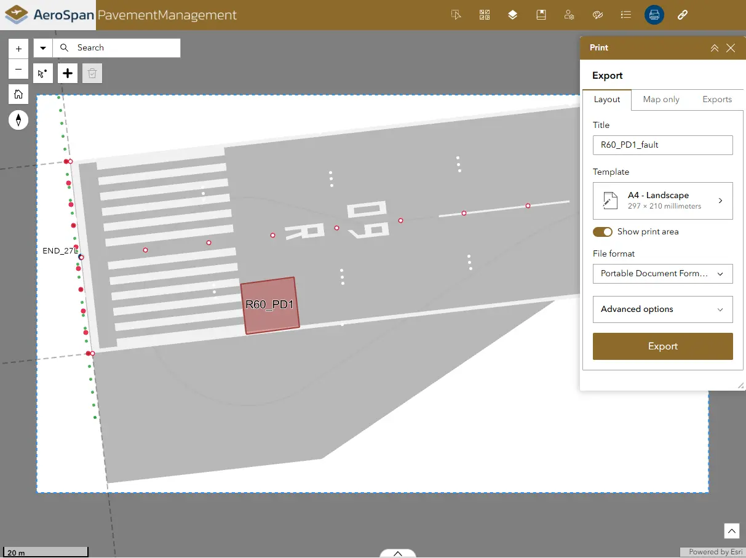Click the trash delete selection button

[92, 73]
